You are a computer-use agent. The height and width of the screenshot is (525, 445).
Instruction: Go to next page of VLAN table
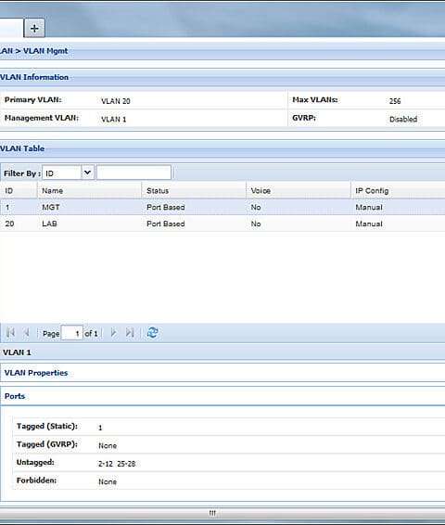113,333
